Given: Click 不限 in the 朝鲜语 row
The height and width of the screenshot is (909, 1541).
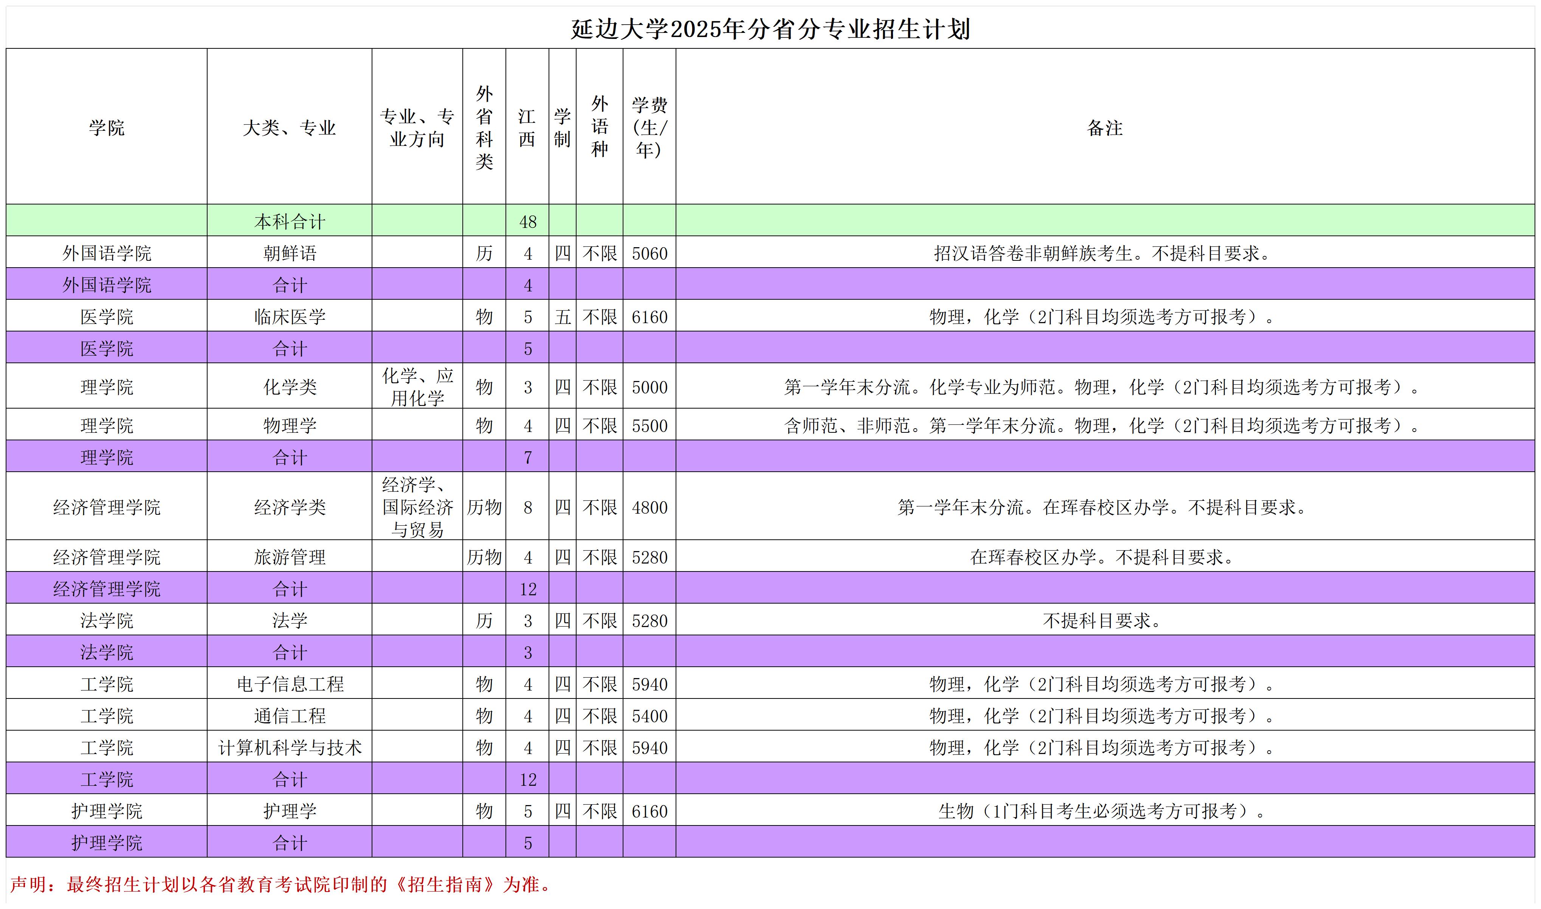Looking at the screenshot, I should (600, 252).
